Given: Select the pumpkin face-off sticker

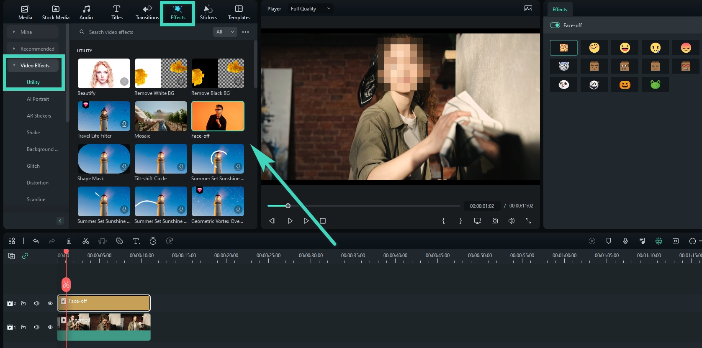Looking at the screenshot, I should click(625, 84).
